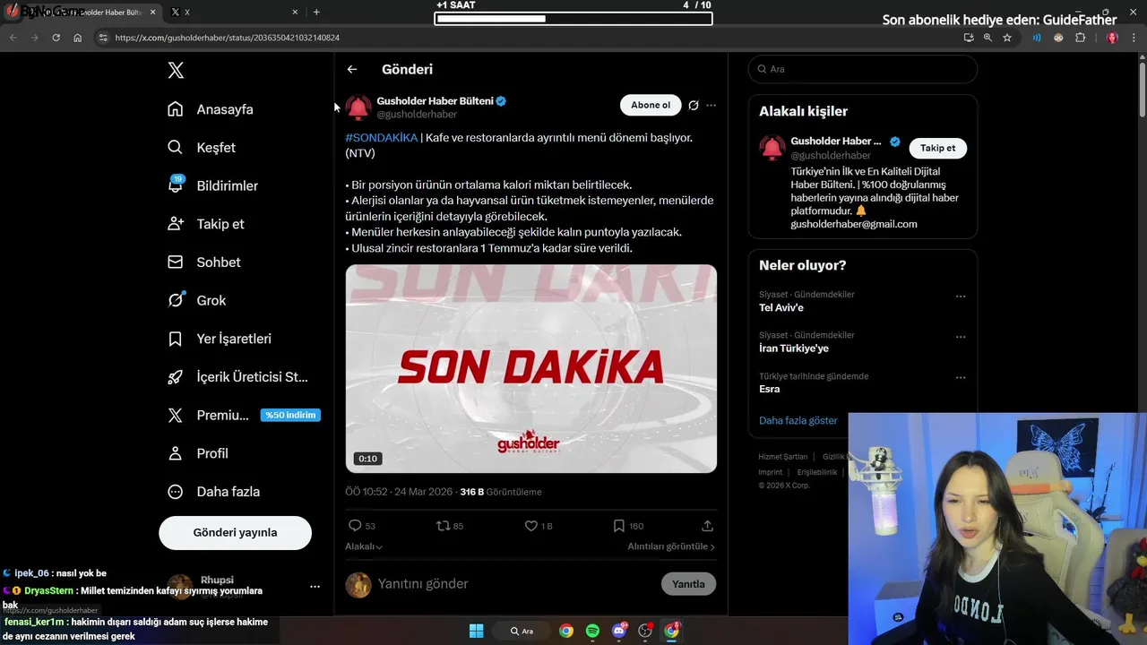
Task: Switch to the second X browser tab
Action: tap(235, 13)
